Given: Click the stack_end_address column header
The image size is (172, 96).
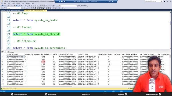Looking at the screenshot, I should (147, 54).
